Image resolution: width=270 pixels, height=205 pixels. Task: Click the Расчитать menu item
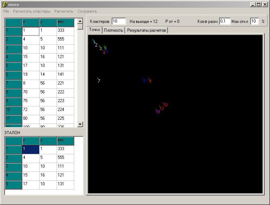(x=64, y=11)
